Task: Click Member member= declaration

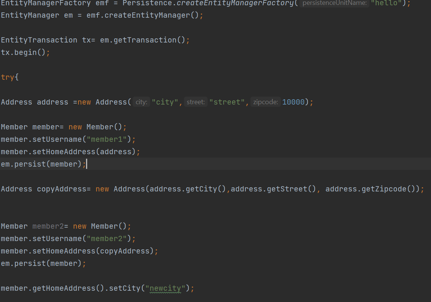Action: [32, 127]
